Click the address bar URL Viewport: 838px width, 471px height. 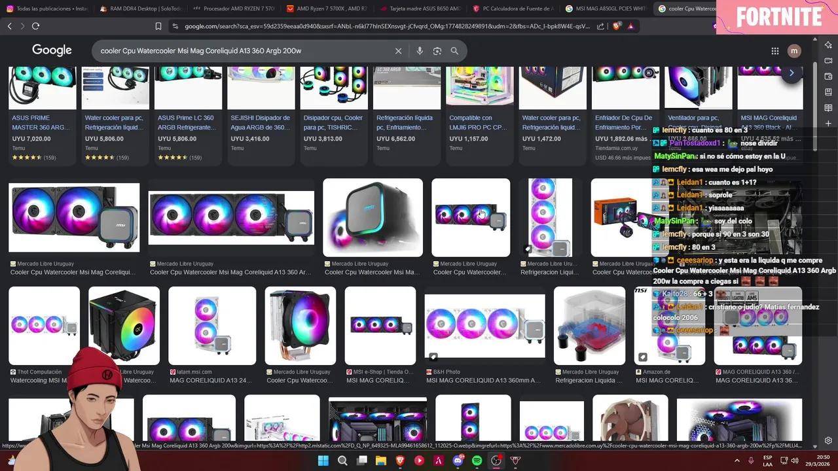pyautogui.click(x=386, y=26)
